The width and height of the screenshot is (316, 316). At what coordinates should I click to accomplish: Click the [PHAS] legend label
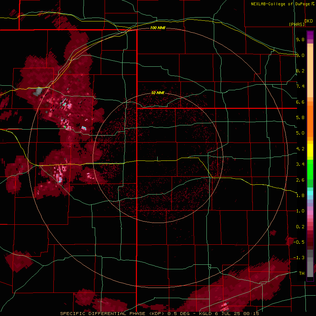(297, 24)
